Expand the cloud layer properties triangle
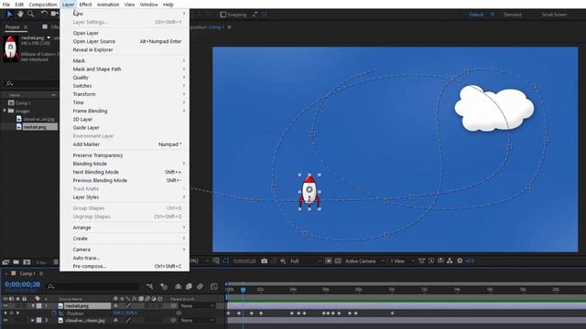The image size is (586, 329). pyautogui.click(x=33, y=320)
